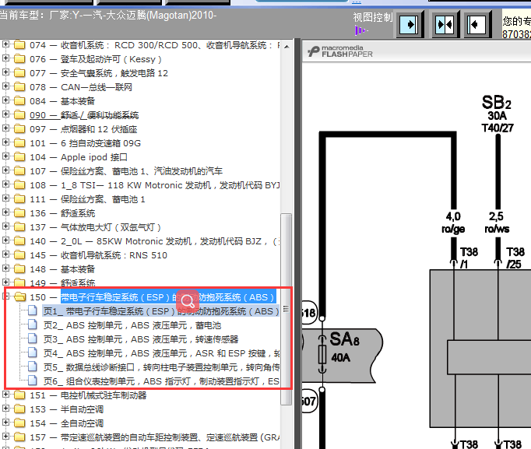Click page icon for 页5 数据总线诊断接口

pyautogui.click(x=33, y=367)
